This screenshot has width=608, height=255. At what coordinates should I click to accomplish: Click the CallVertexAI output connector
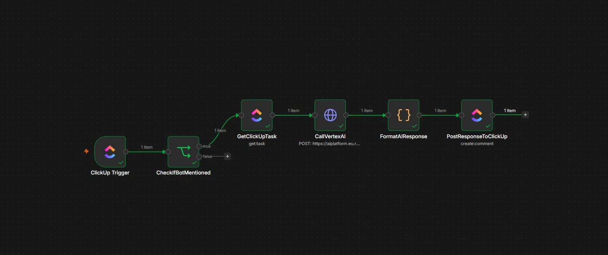[346, 115]
